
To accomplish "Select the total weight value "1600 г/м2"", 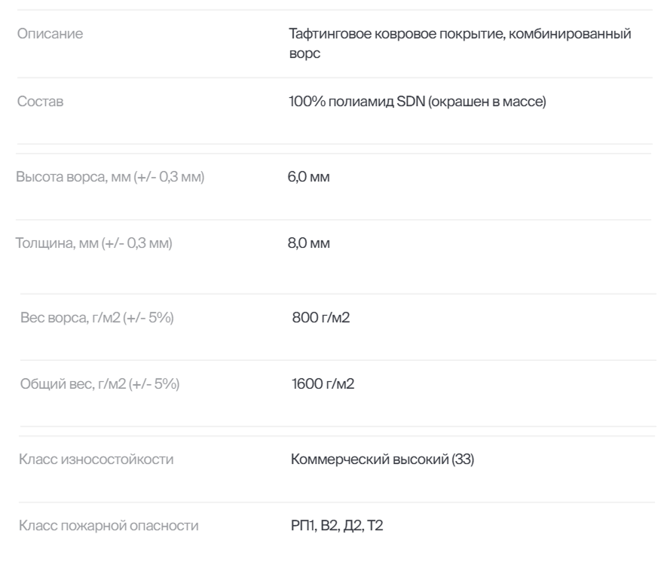I will 323,384.
